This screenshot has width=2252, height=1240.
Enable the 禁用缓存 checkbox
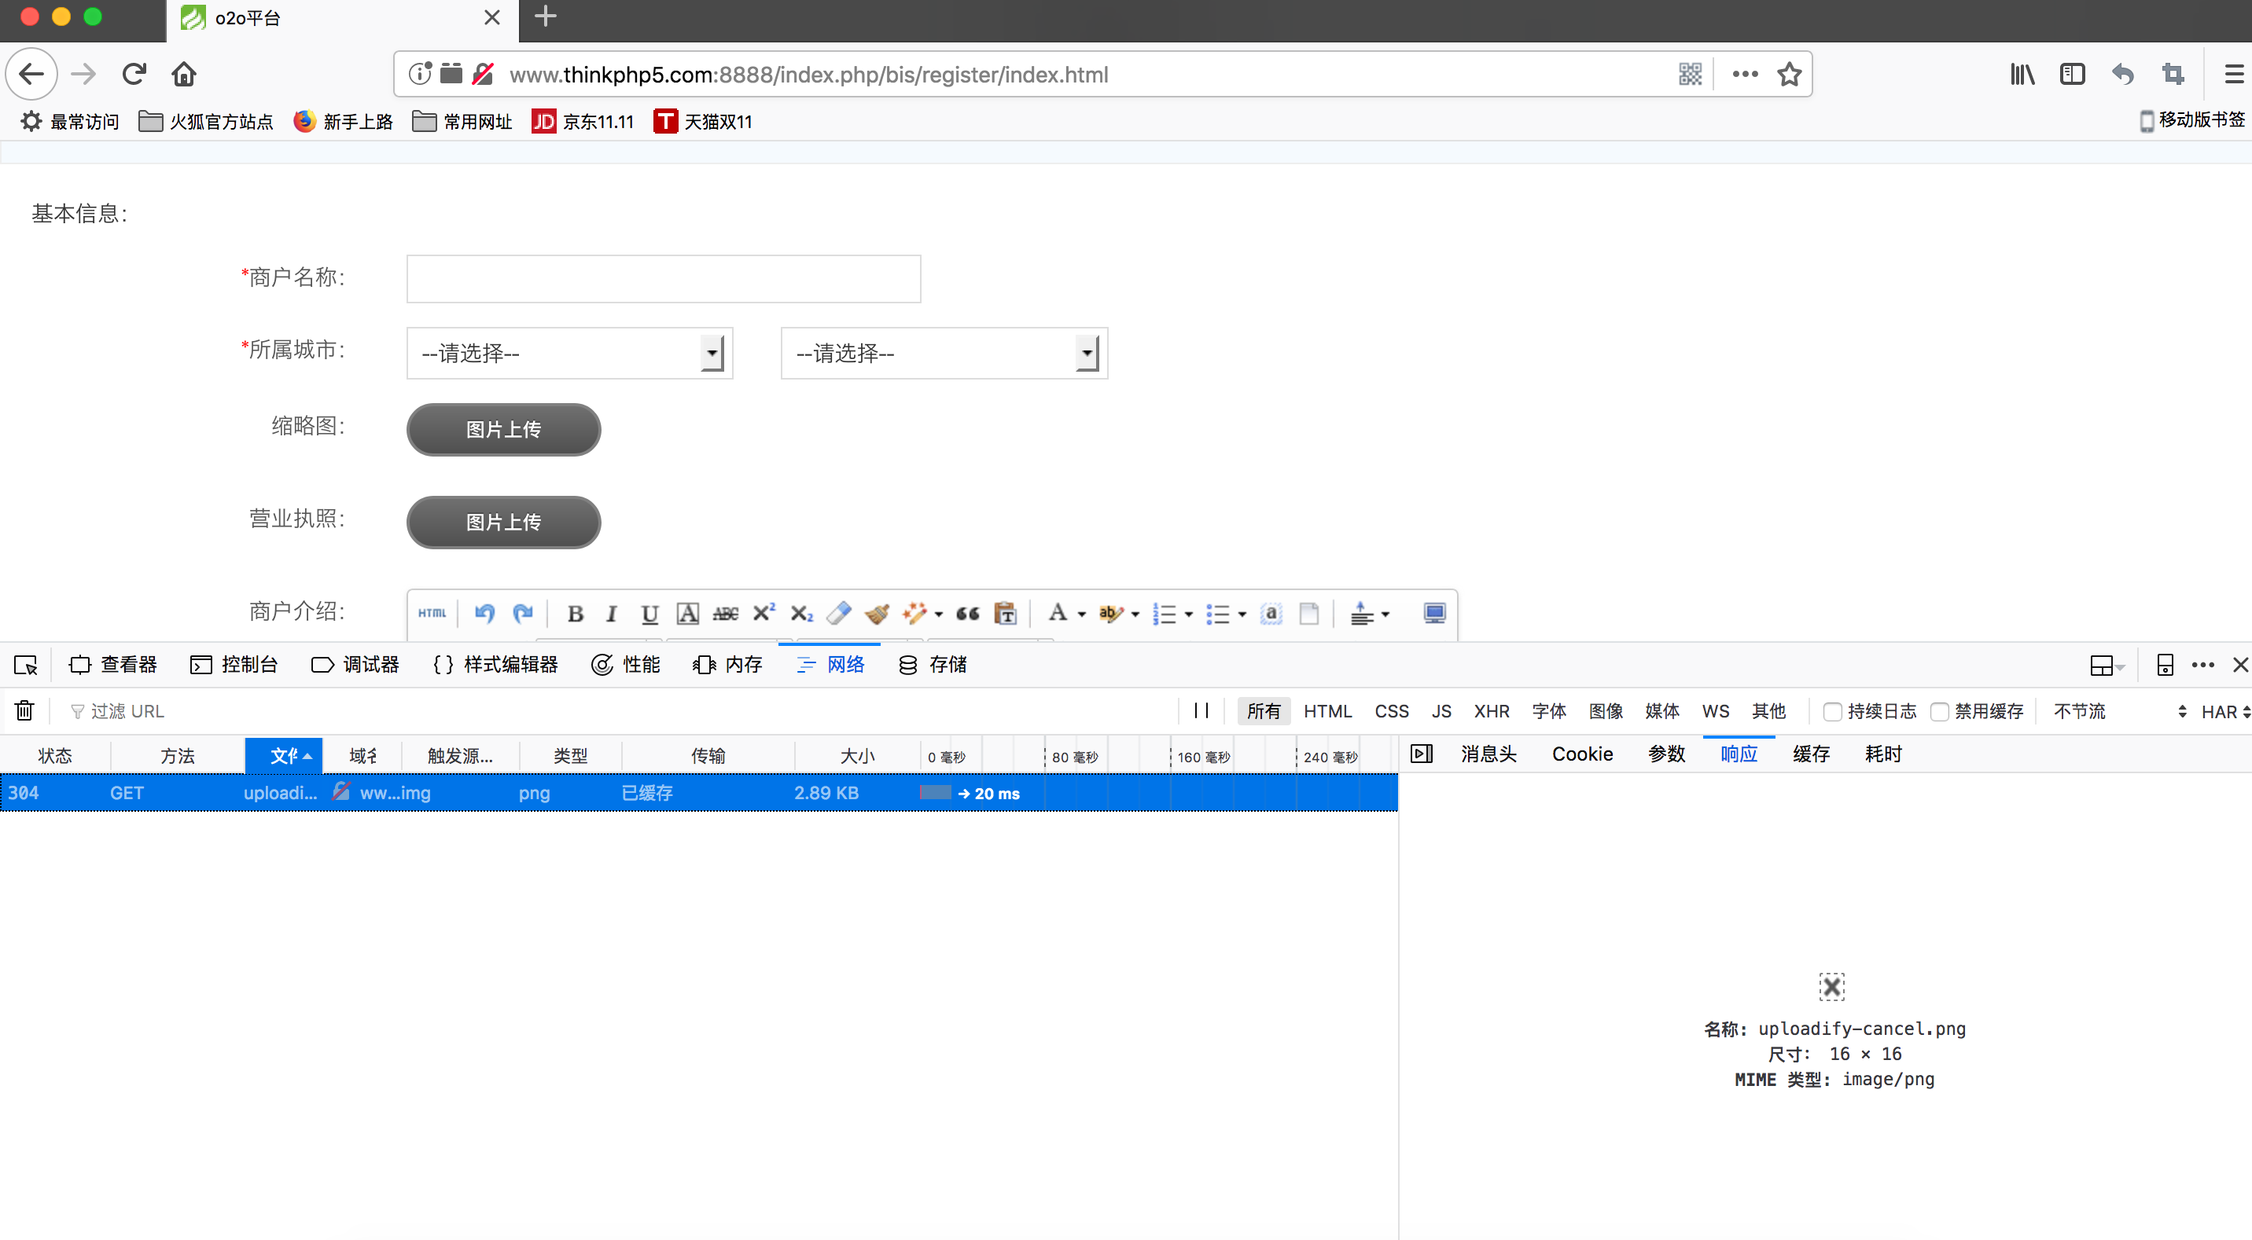[1939, 711]
